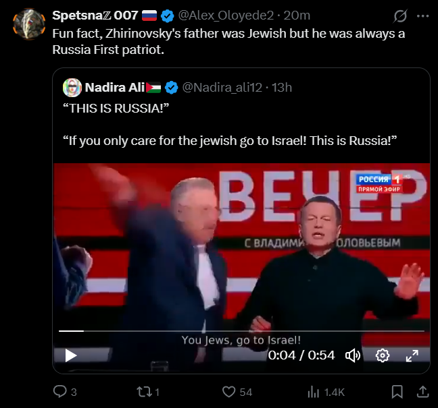Open the quoted post's text
The image size is (438, 408).
click(x=228, y=140)
